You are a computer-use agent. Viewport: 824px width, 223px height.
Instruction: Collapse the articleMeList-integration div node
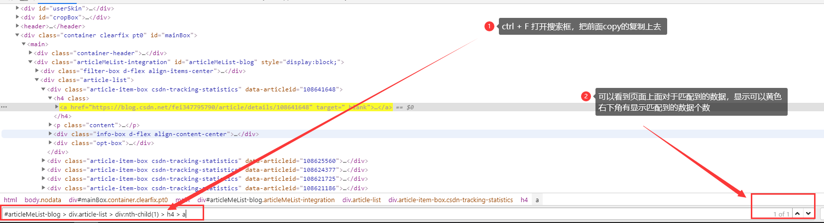coord(30,62)
